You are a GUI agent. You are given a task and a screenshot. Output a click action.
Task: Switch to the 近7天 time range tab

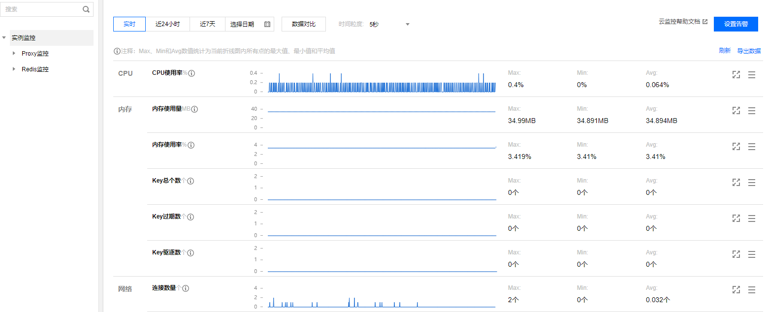[x=207, y=24]
